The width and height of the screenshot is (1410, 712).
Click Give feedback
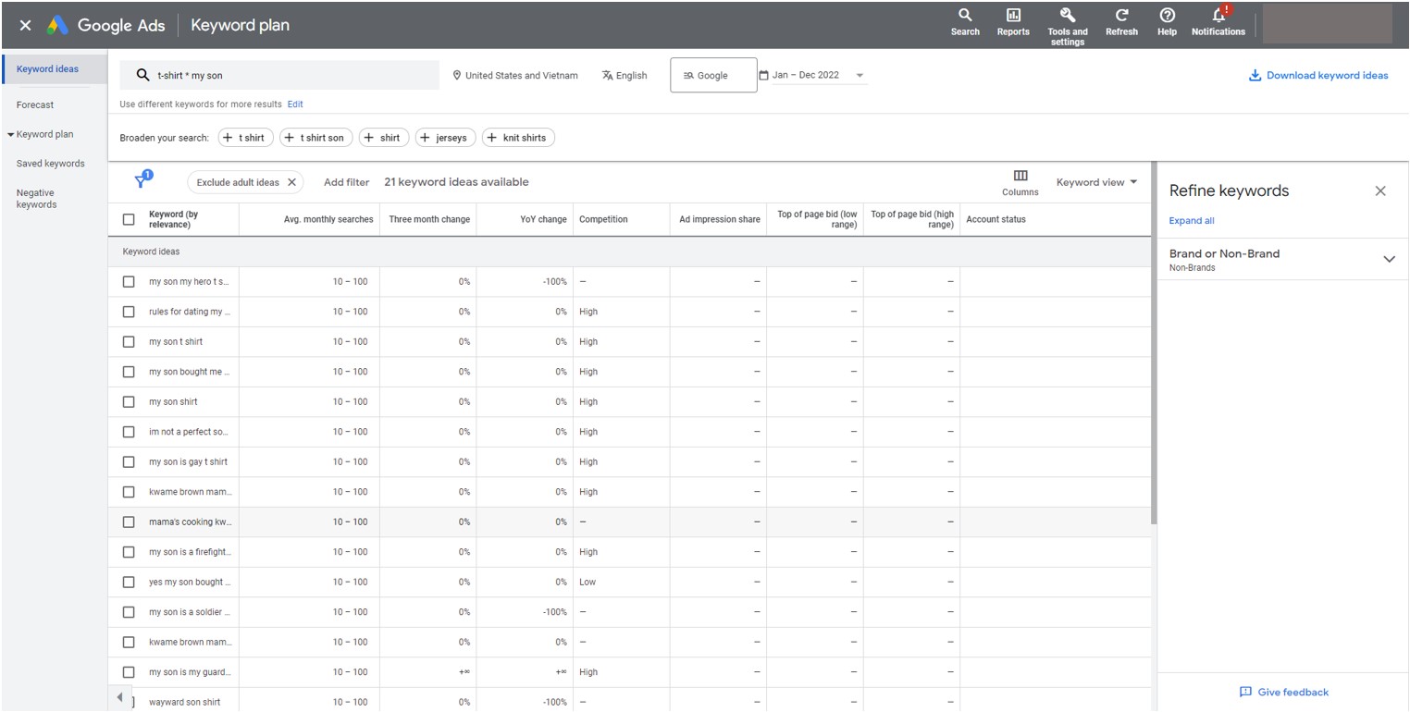click(x=1283, y=692)
